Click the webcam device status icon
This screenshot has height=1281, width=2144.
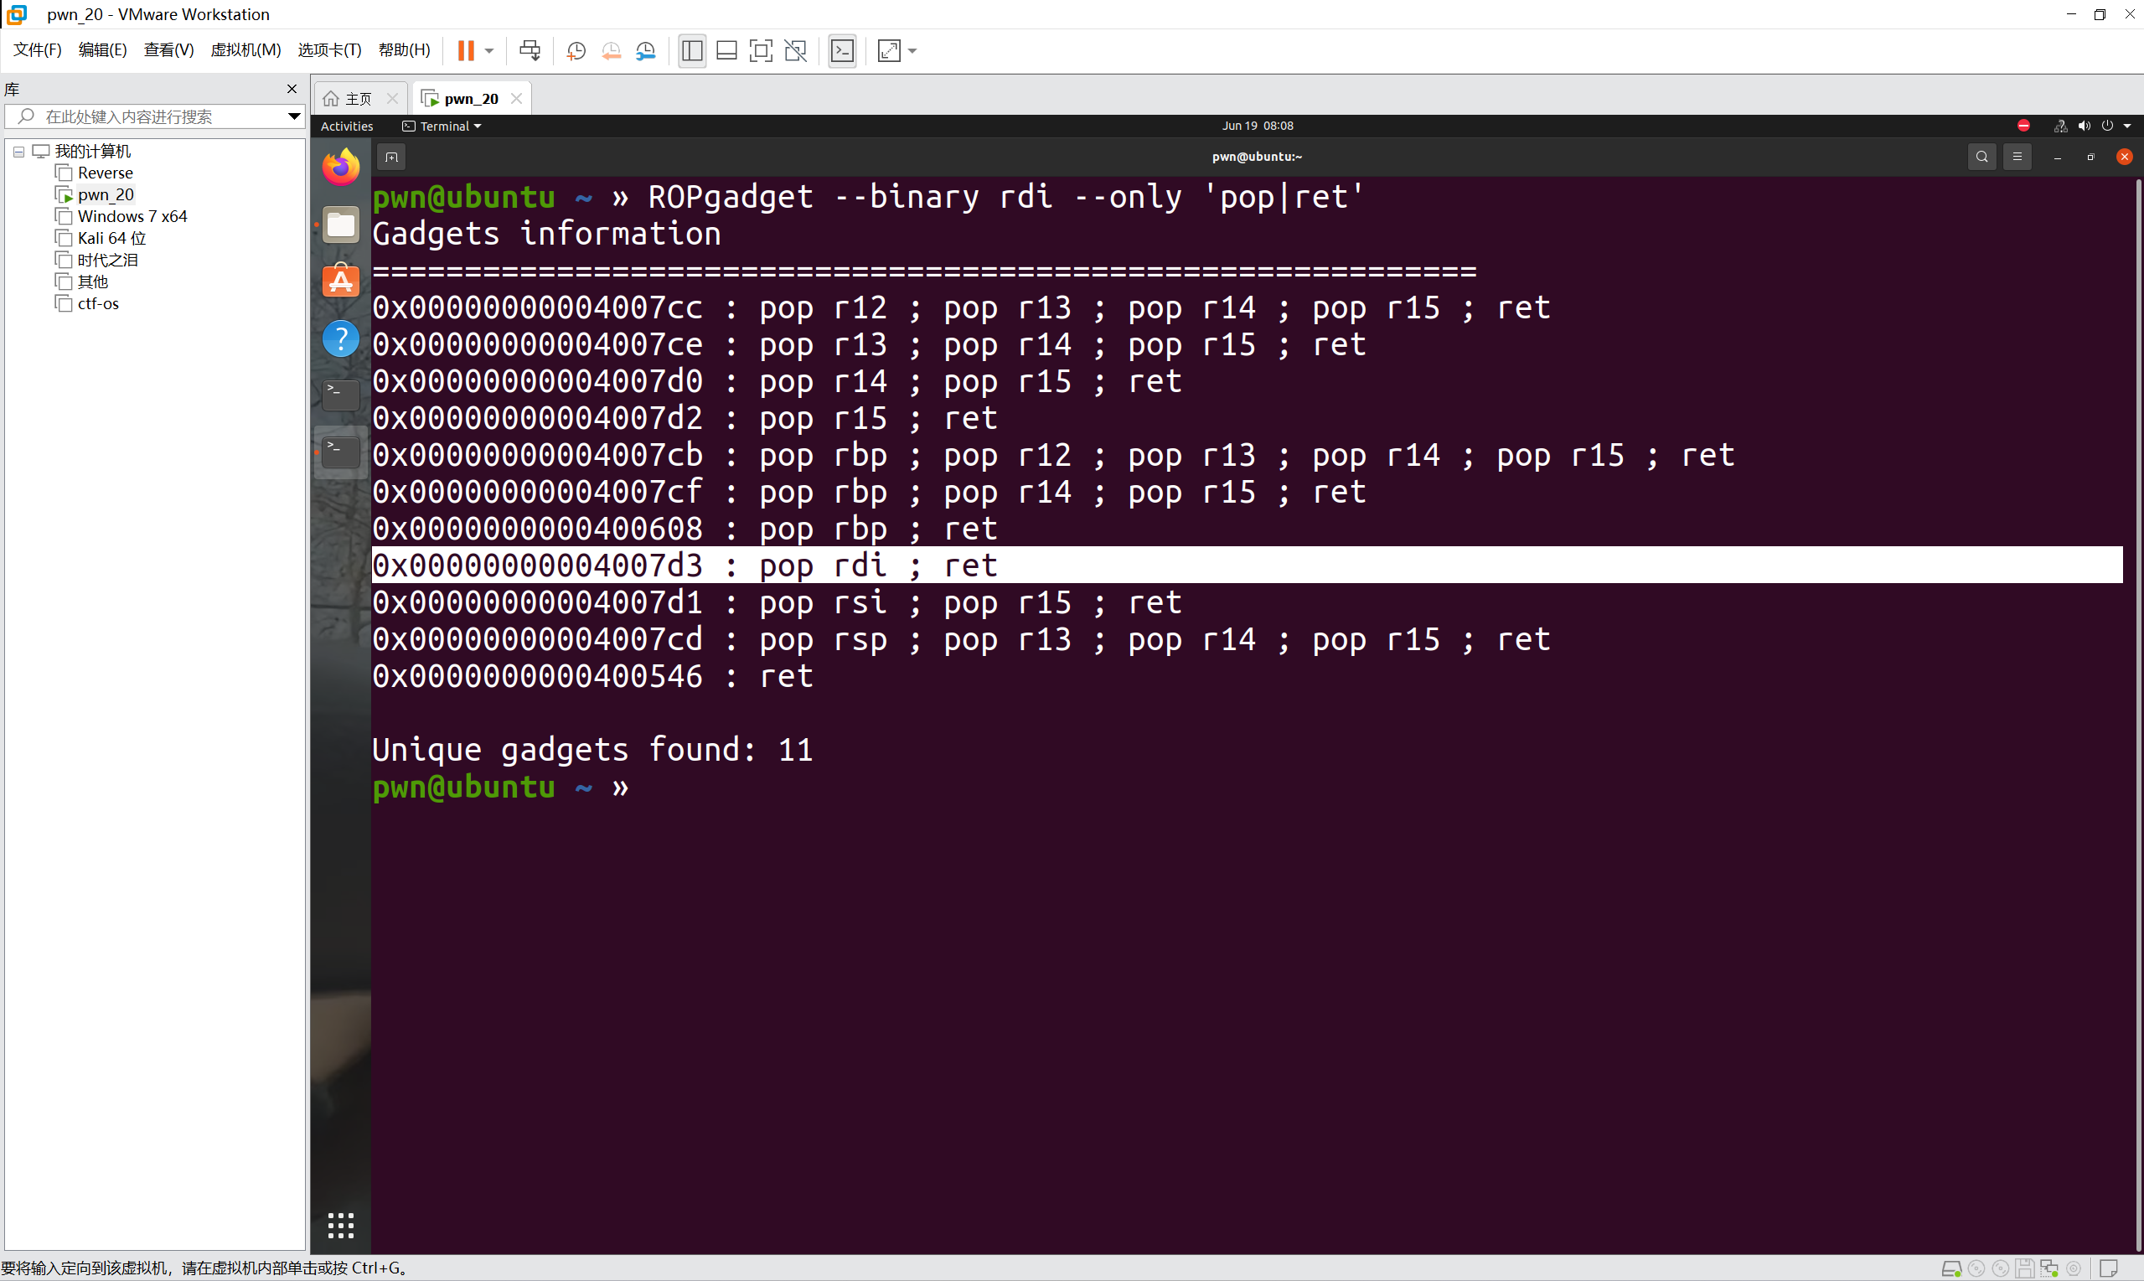(2074, 1269)
